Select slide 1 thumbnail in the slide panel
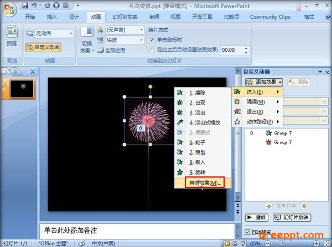This screenshot has width=332, height=247. pos(22,89)
